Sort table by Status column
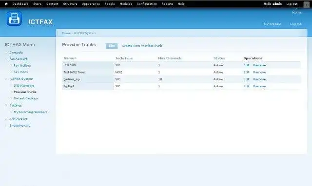The width and height of the screenshot is (312, 186). [219, 58]
